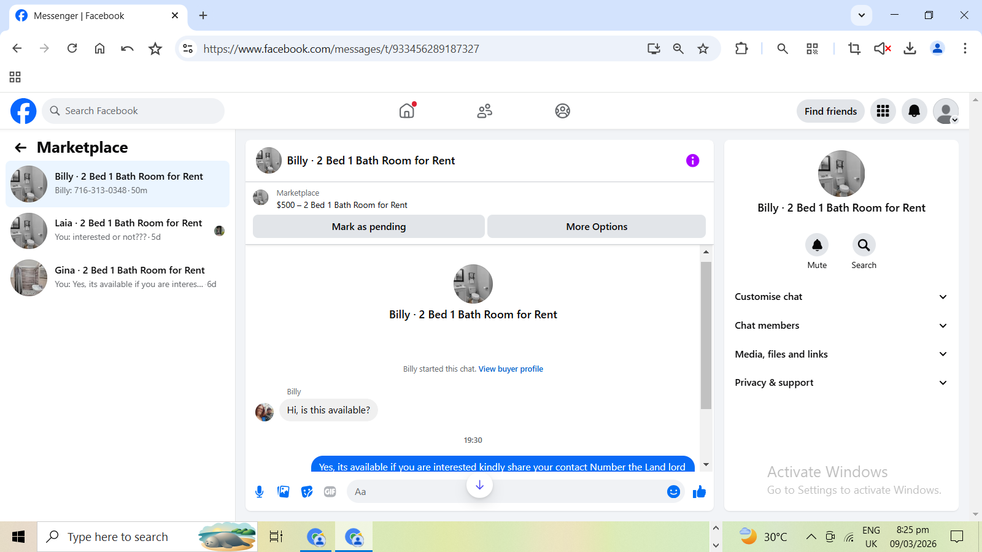Choose a GIF for the message
The width and height of the screenshot is (982, 552).
click(x=330, y=492)
